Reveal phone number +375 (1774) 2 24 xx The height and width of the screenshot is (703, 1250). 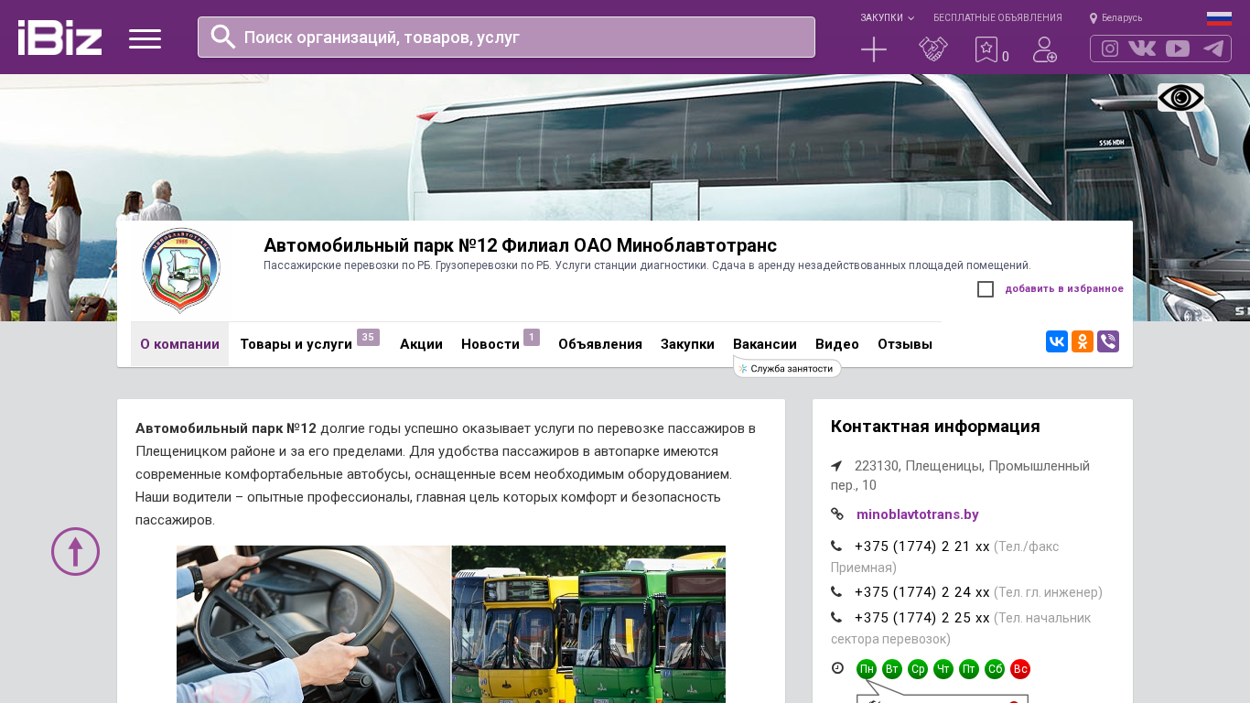click(x=922, y=592)
